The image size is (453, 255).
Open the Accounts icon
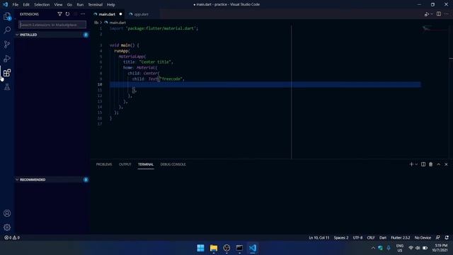[7, 213]
